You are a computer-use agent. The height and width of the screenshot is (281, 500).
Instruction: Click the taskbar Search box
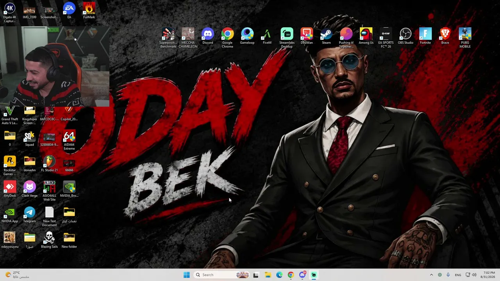[221, 275]
